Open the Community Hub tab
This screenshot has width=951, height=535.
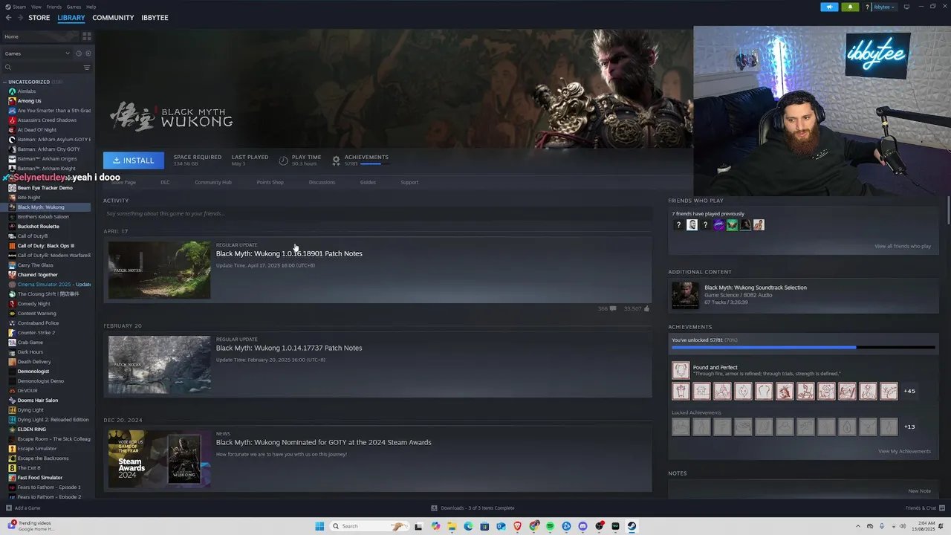pos(213,182)
